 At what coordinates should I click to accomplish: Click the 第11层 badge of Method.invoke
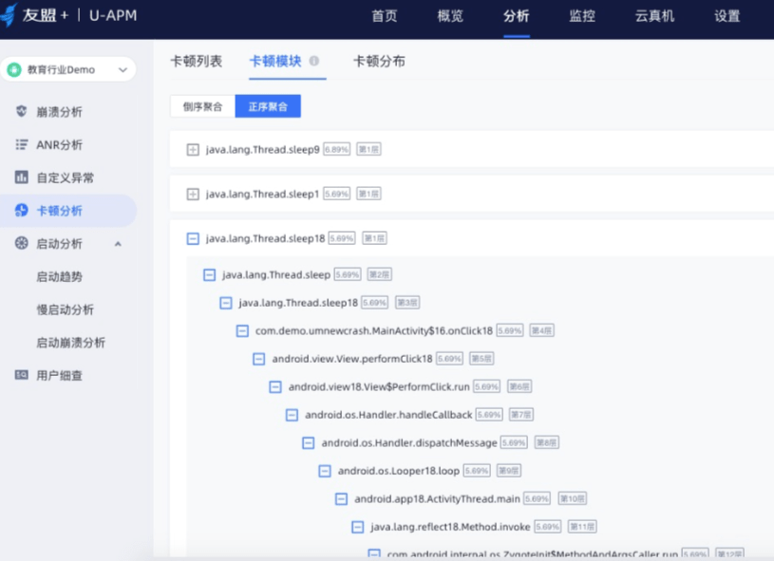click(582, 527)
